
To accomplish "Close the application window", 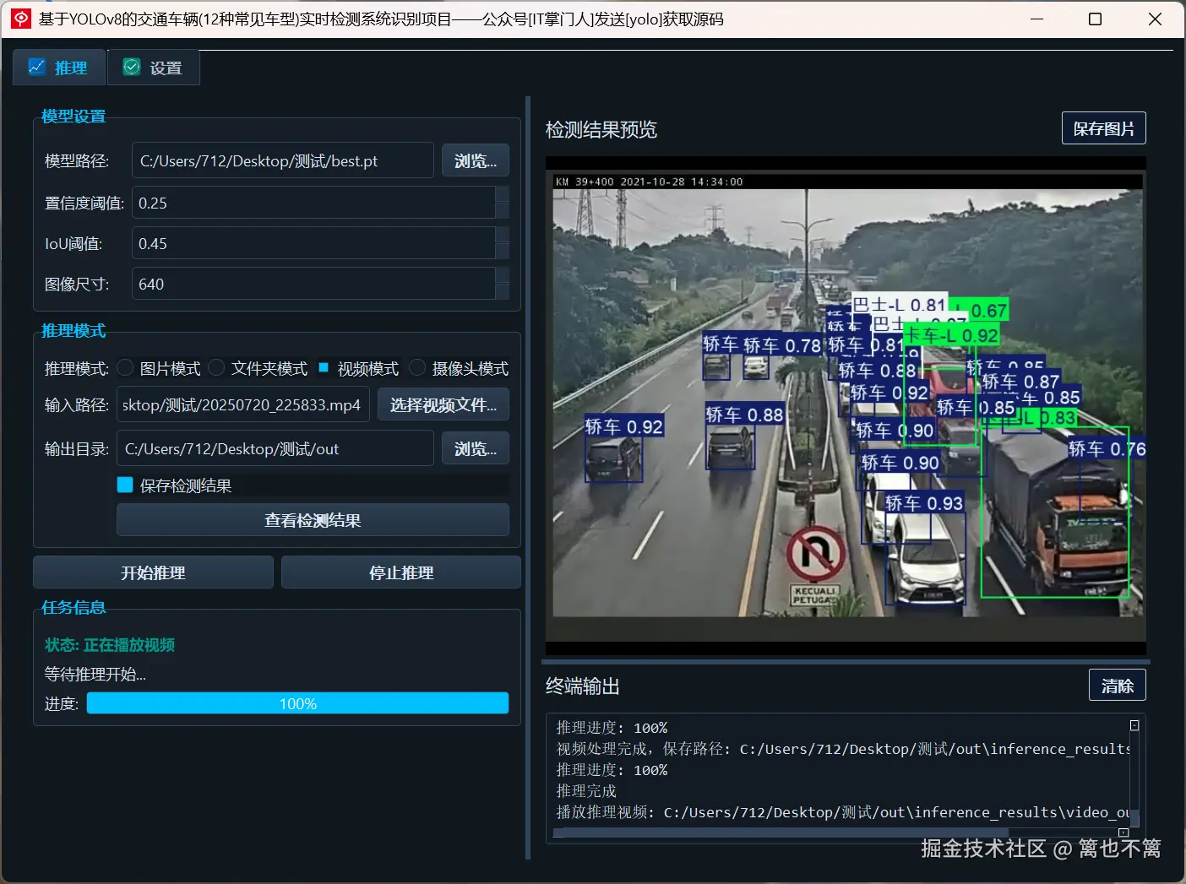I will point(1155,19).
